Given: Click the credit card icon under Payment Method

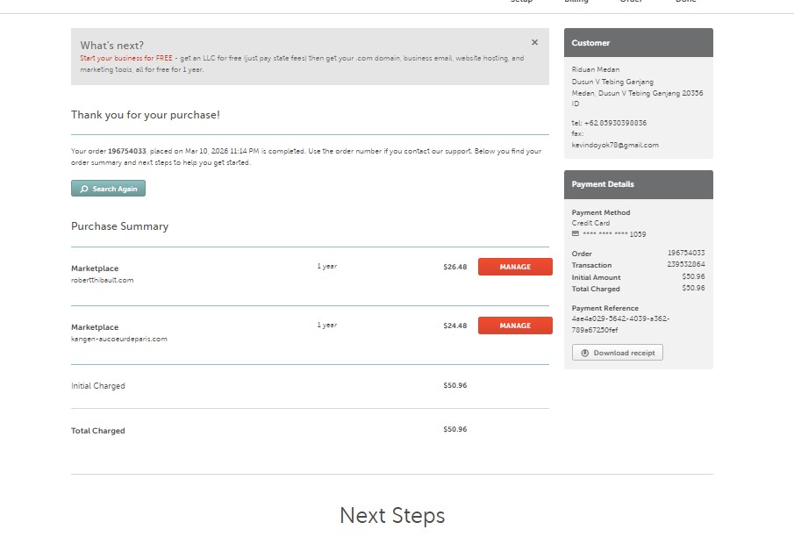Looking at the screenshot, I should tap(576, 234).
